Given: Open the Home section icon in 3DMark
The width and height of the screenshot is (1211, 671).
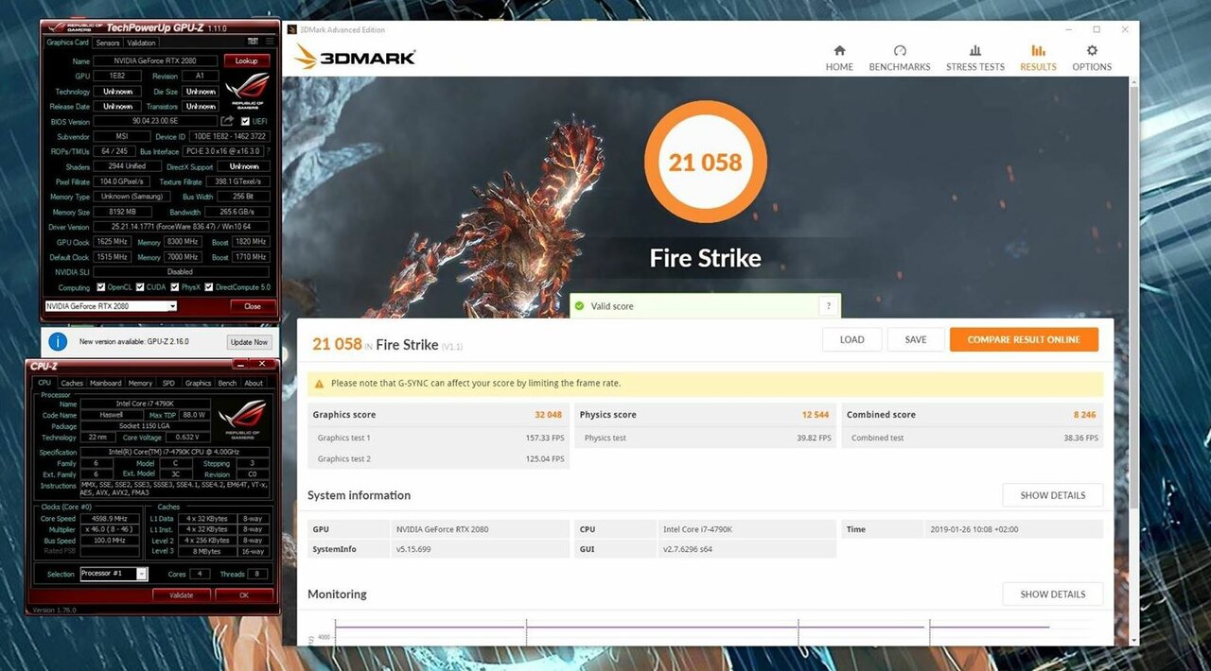Looking at the screenshot, I should [839, 51].
